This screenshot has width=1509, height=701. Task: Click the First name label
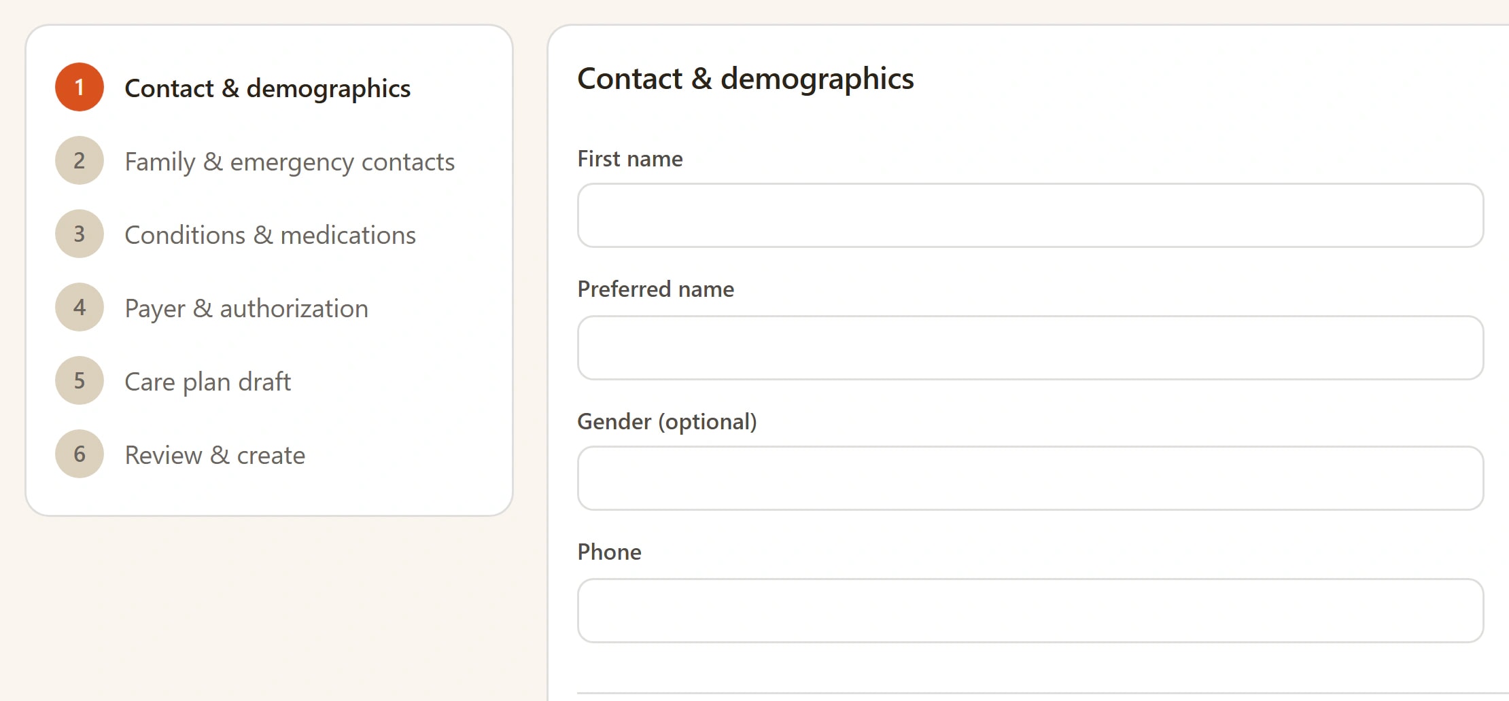(x=630, y=159)
